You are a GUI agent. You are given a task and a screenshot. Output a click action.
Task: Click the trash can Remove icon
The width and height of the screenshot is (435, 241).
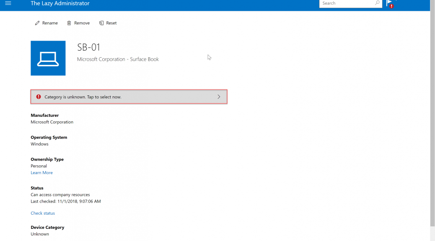[69, 23]
